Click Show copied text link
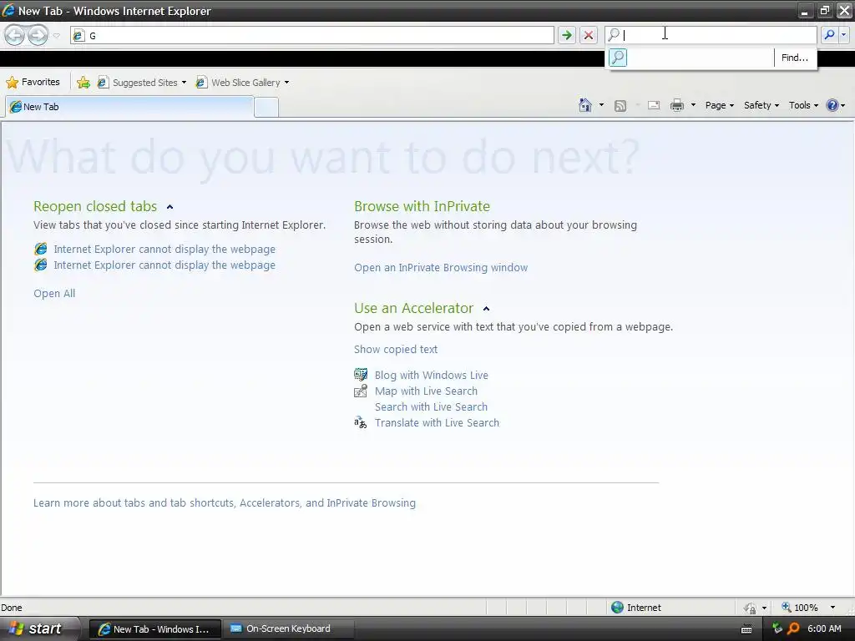The width and height of the screenshot is (855, 641). pyautogui.click(x=395, y=350)
